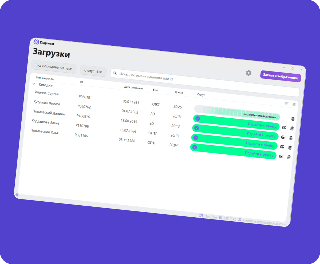Sort by the Имя пациента column header
Screen dimensions: 320x264
coord(45,79)
